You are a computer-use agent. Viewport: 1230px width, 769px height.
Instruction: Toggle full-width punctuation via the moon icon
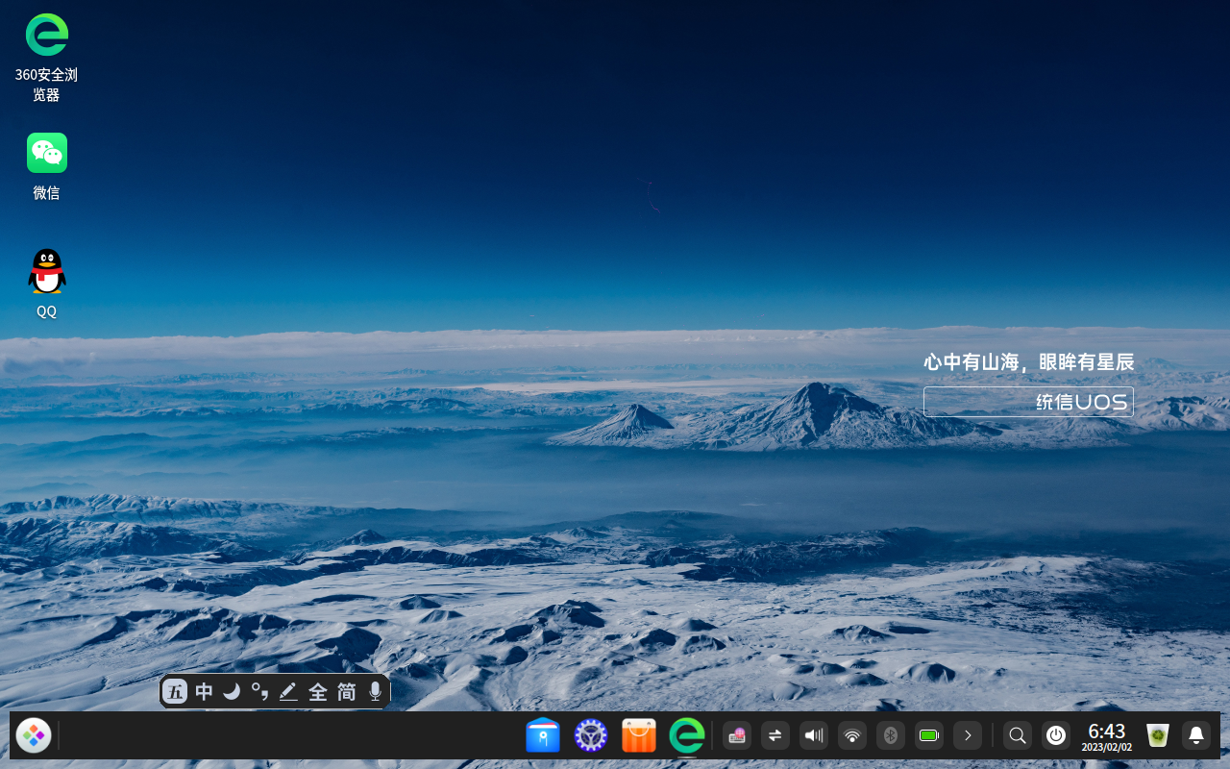tap(233, 690)
